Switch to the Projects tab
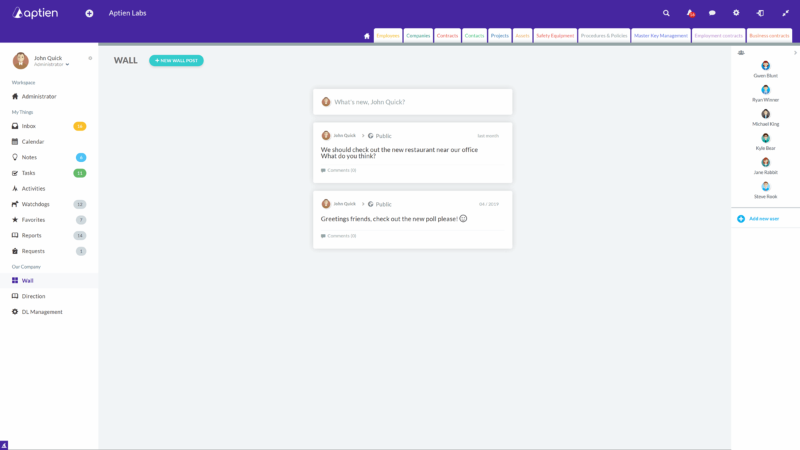800x450 pixels. point(499,36)
